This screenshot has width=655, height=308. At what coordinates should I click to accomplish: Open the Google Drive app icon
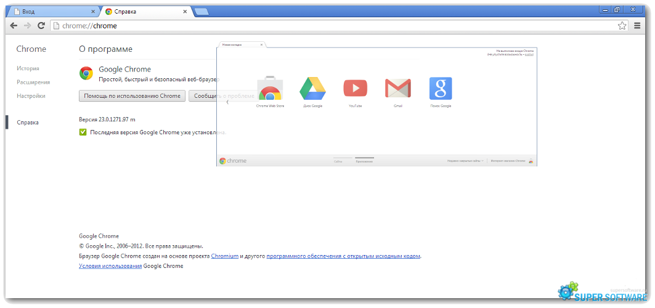point(312,88)
